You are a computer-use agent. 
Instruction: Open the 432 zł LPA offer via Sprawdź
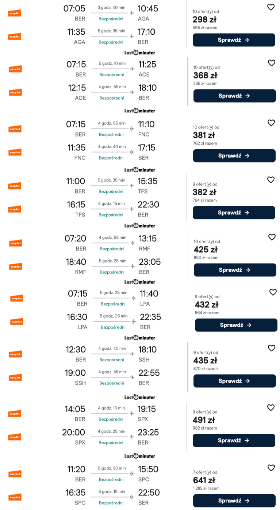click(x=236, y=325)
